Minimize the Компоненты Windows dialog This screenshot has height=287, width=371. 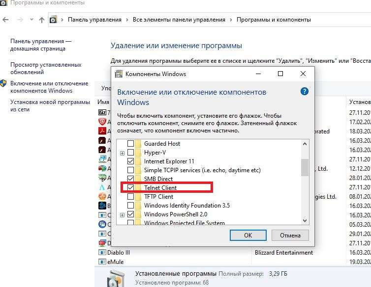pos(258,74)
